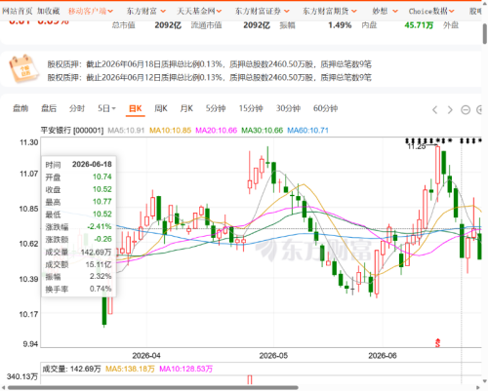Open the 东方财富证券 dropdown
The height and width of the screenshot is (391, 488).
pos(263,11)
